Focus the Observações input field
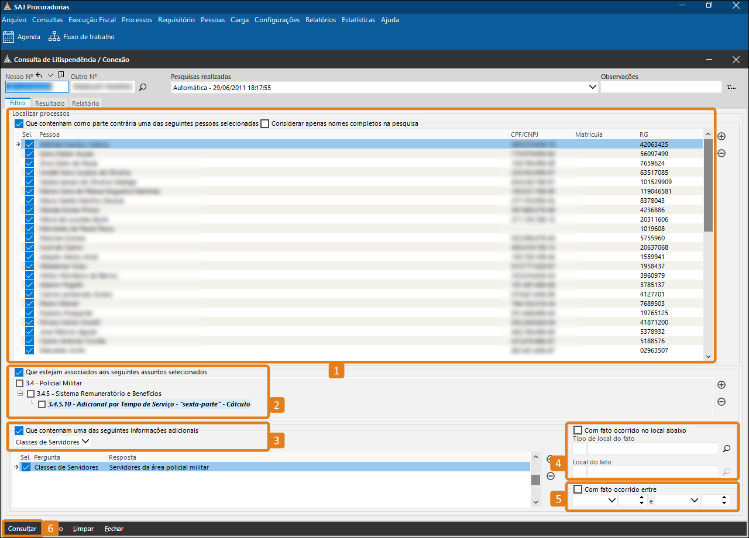 click(x=661, y=87)
